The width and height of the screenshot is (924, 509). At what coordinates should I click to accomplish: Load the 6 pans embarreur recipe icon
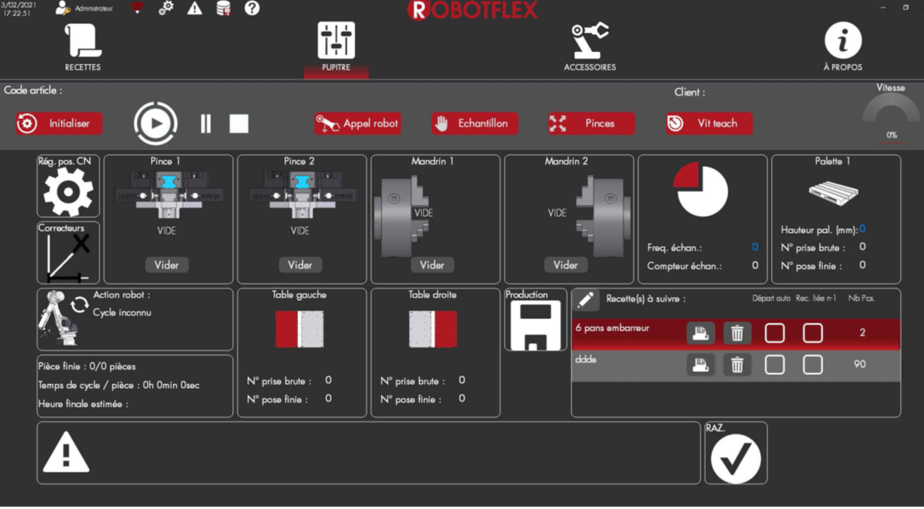pyautogui.click(x=700, y=333)
